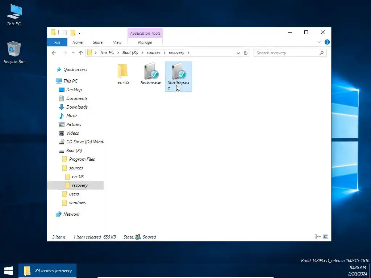Open Music in navigation pane
The width and height of the screenshot is (371, 278).
coord(68,116)
